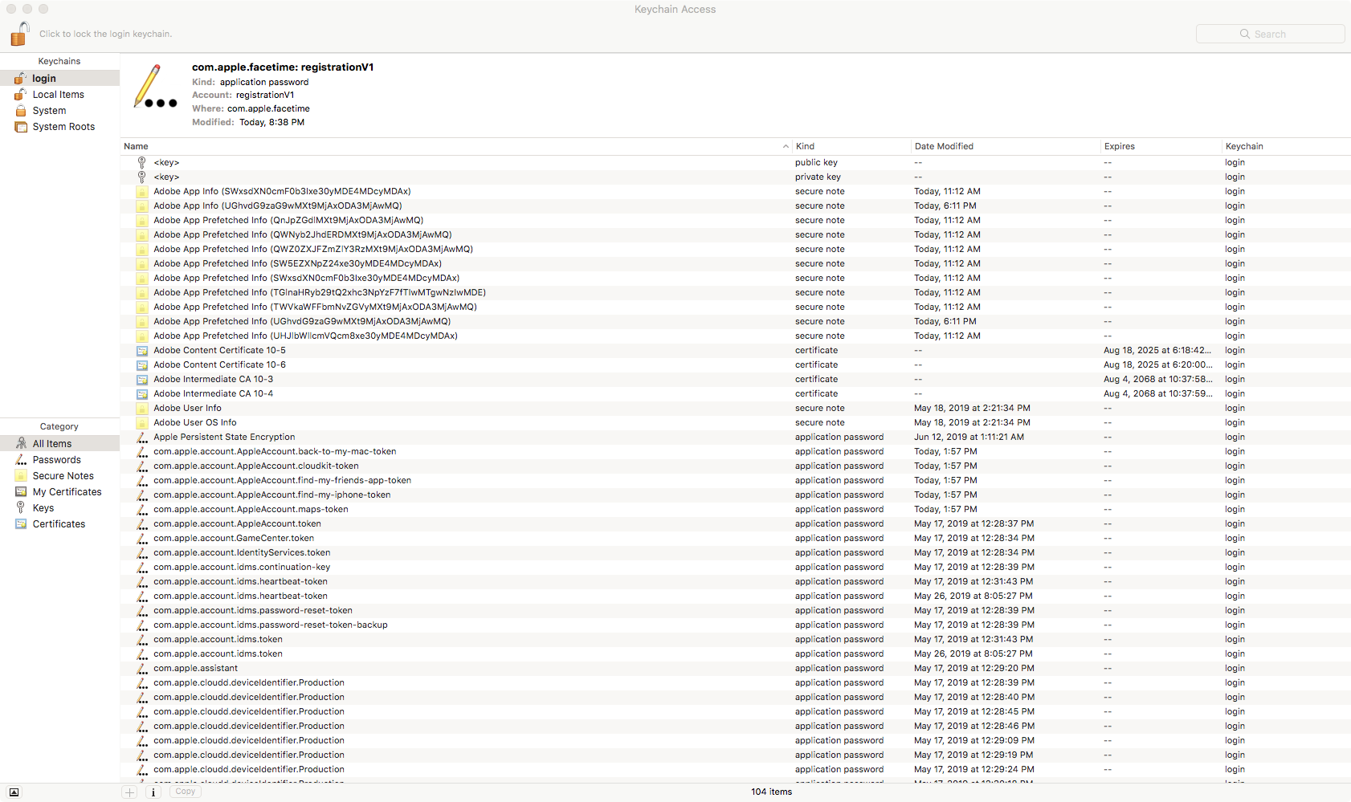Click the open padlock to lock the login keychain
The image size is (1351, 802).
pos(19,34)
